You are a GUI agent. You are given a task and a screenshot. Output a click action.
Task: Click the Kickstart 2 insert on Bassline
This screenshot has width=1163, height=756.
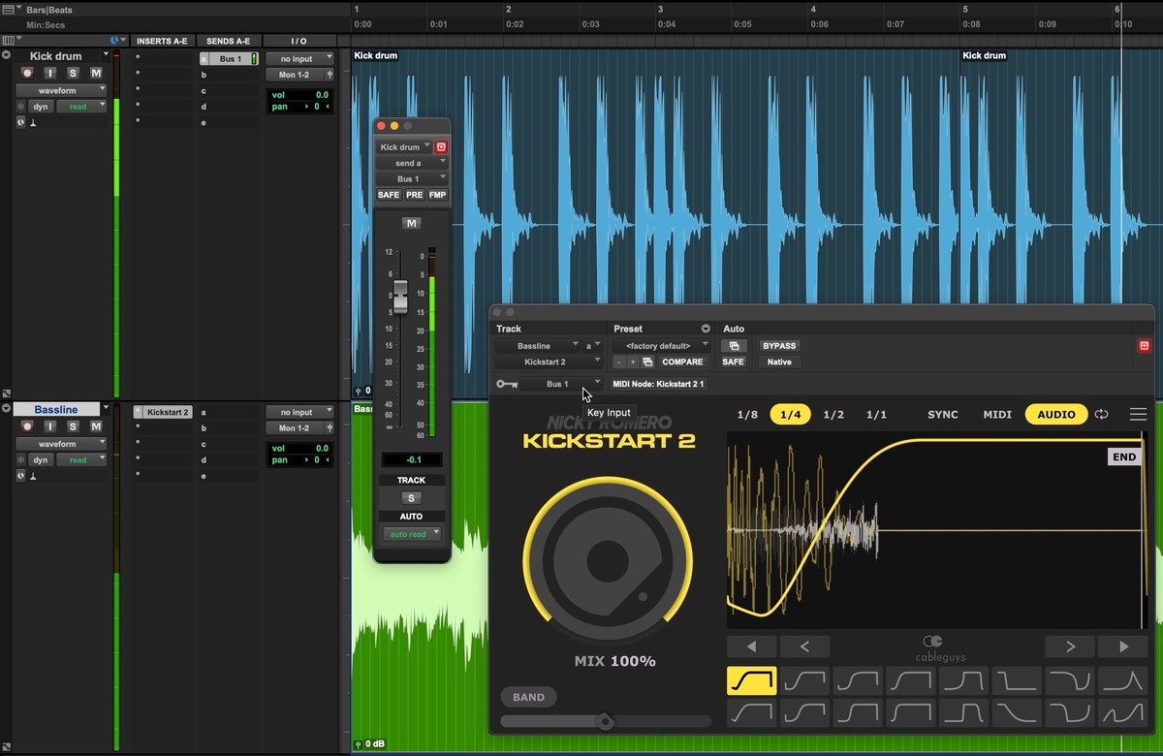pos(167,412)
